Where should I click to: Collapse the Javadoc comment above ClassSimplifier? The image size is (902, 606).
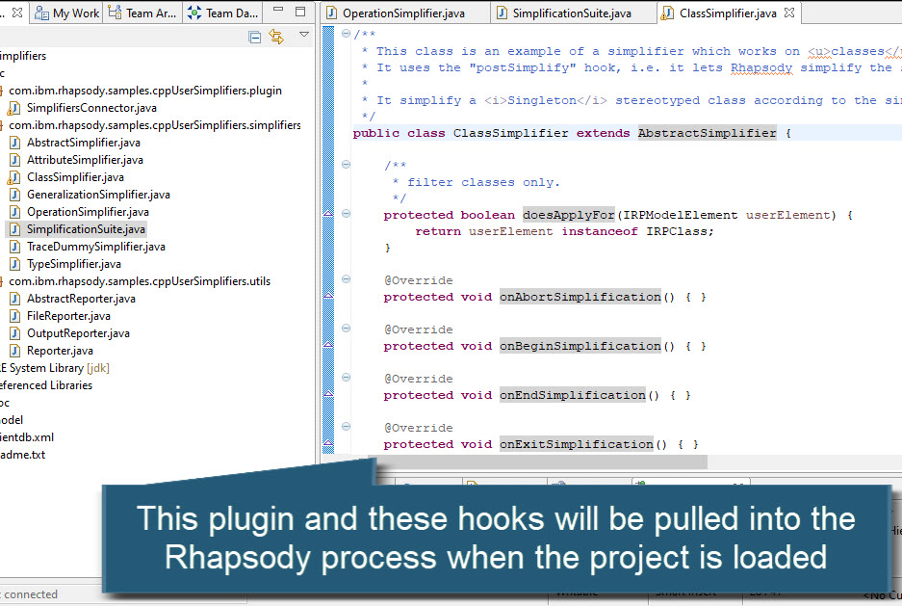click(345, 33)
